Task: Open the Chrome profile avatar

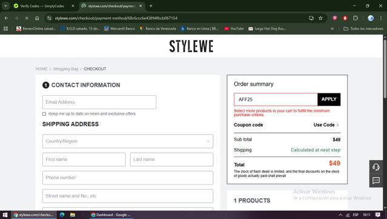Action: pos(371,18)
